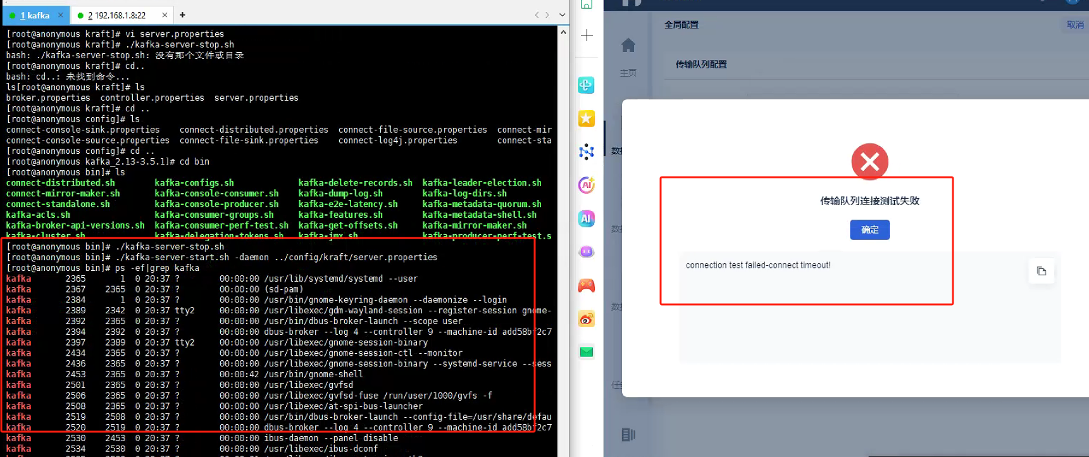
Task: Click the 'ibus-daemon --panel disable' process row
Action: tap(202, 439)
